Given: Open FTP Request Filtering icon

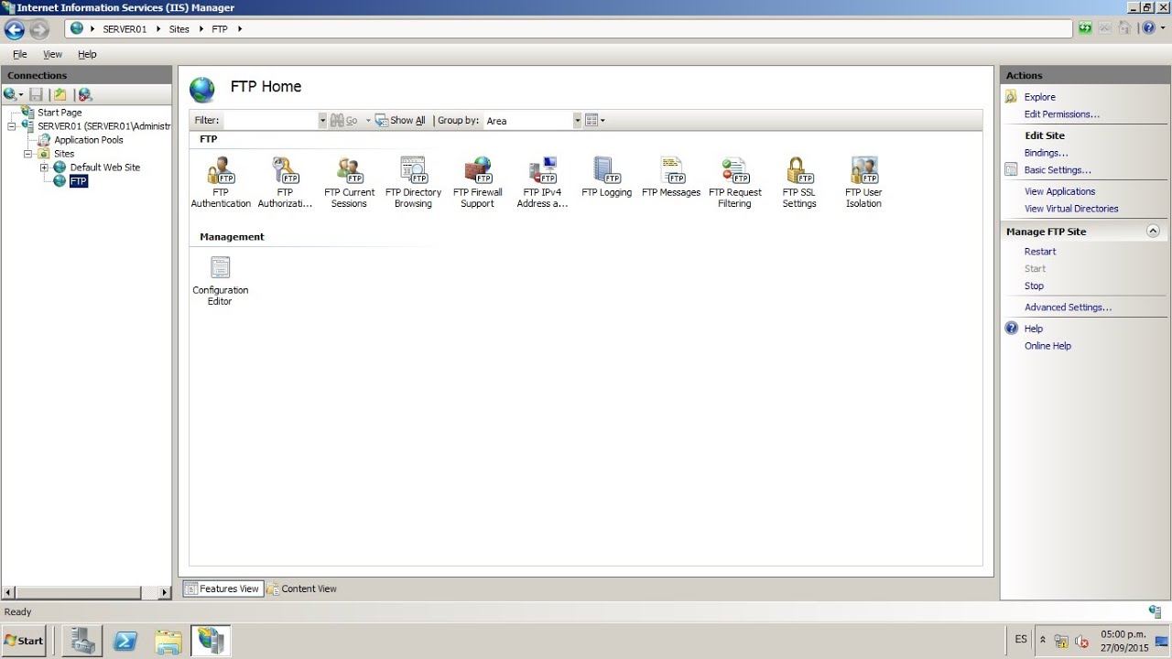Looking at the screenshot, I should click(734, 182).
